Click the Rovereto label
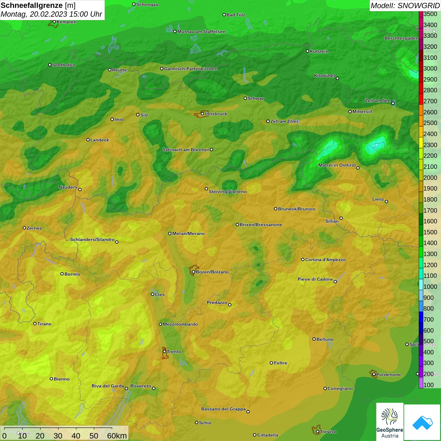This screenshot has width=441, height=441. point(141,386)
